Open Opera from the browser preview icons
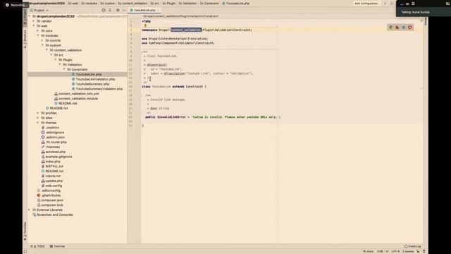451x254 pixels. coord(410,28)
